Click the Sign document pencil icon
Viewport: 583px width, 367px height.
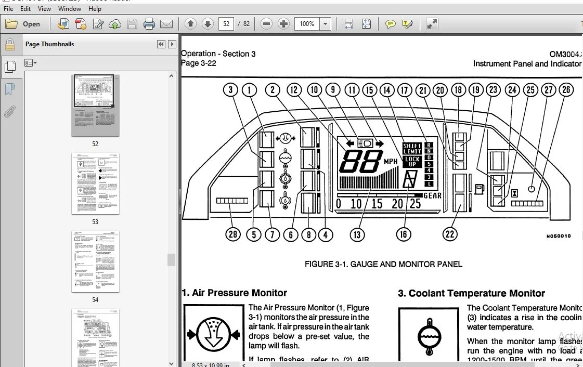coord(98,24)
